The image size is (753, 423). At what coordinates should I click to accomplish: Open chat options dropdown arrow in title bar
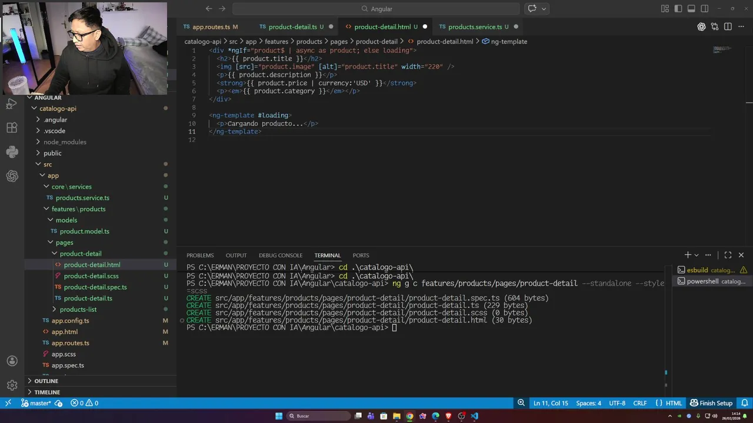click(x=544, y=9)
